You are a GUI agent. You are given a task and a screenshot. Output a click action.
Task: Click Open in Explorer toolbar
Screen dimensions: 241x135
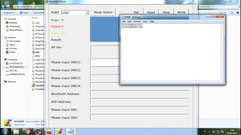click(24, 12)
